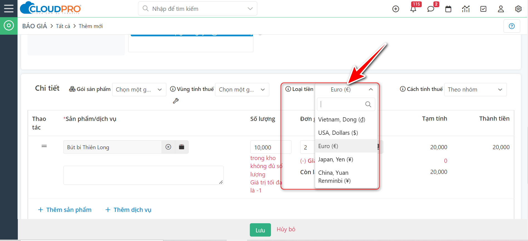
Task: Click the Gói sản phẩm package icon
Action: coord(72,89)
